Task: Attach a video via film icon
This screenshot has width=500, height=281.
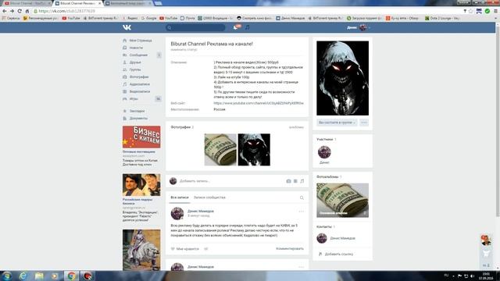Action: click(x=295, y=181)
